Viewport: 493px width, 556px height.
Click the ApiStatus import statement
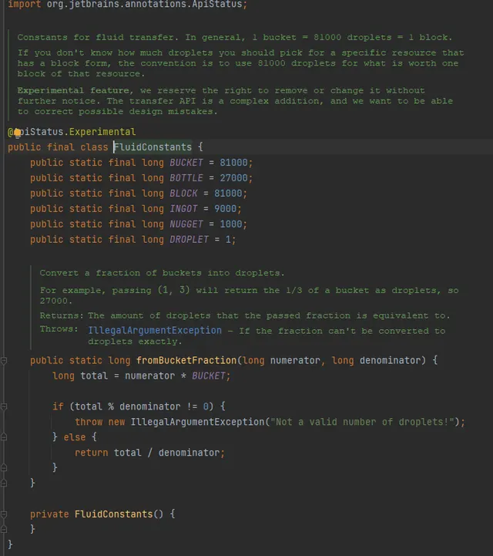tap(128, 5)
